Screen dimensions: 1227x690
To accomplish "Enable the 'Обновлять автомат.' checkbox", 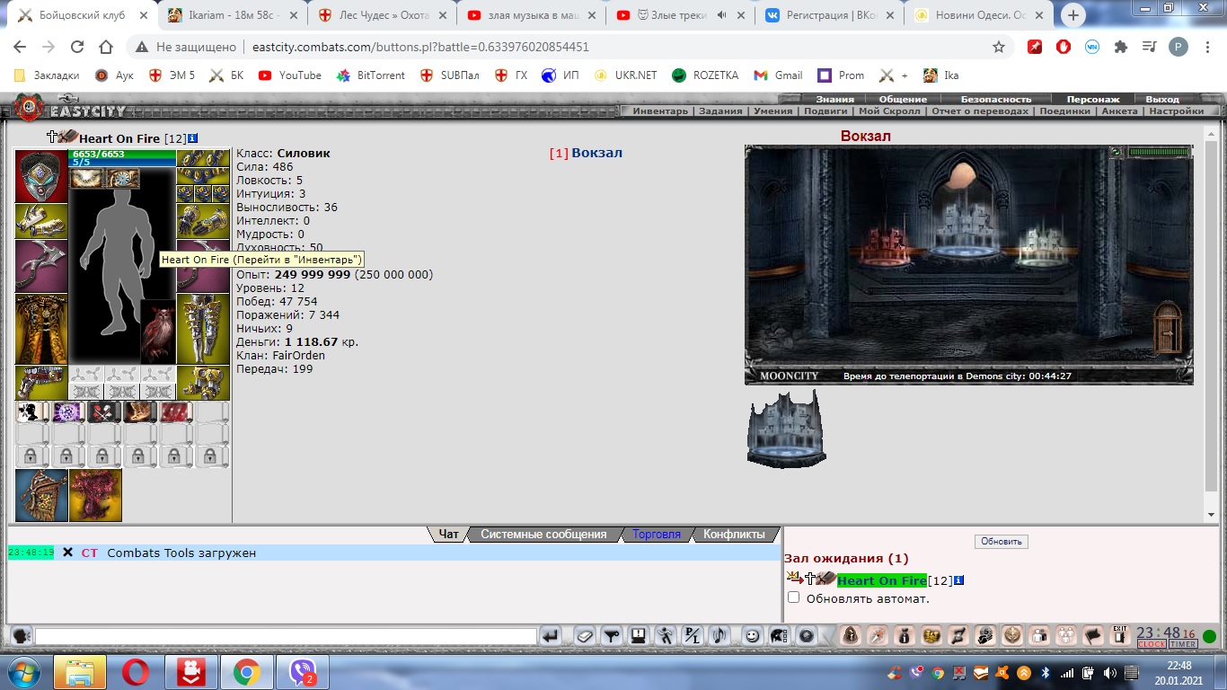I will pyautogui.click(x=793, y=597).
